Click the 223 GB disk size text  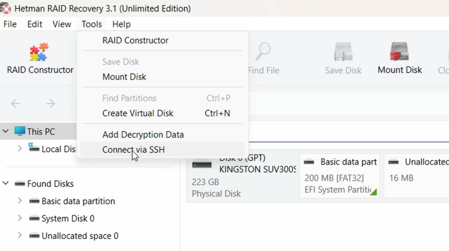coord(205,182)
